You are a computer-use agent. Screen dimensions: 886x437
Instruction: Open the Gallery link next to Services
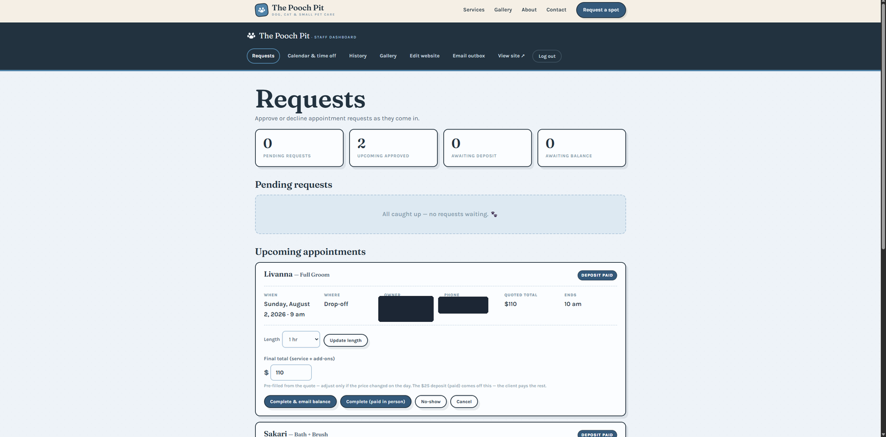click(503, 10)
